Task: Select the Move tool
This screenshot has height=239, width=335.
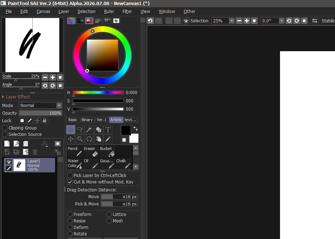Action: pyautogui.click(x=70, y=139)
